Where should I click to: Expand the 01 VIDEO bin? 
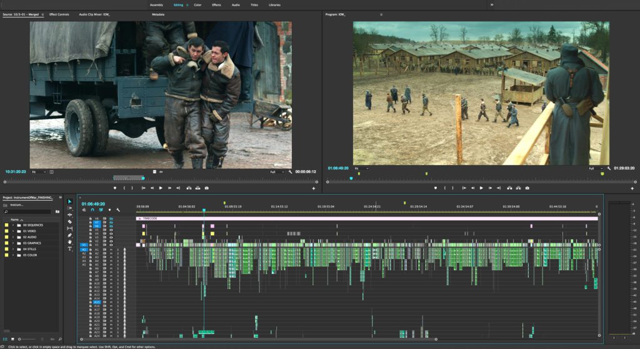(13, 231)
